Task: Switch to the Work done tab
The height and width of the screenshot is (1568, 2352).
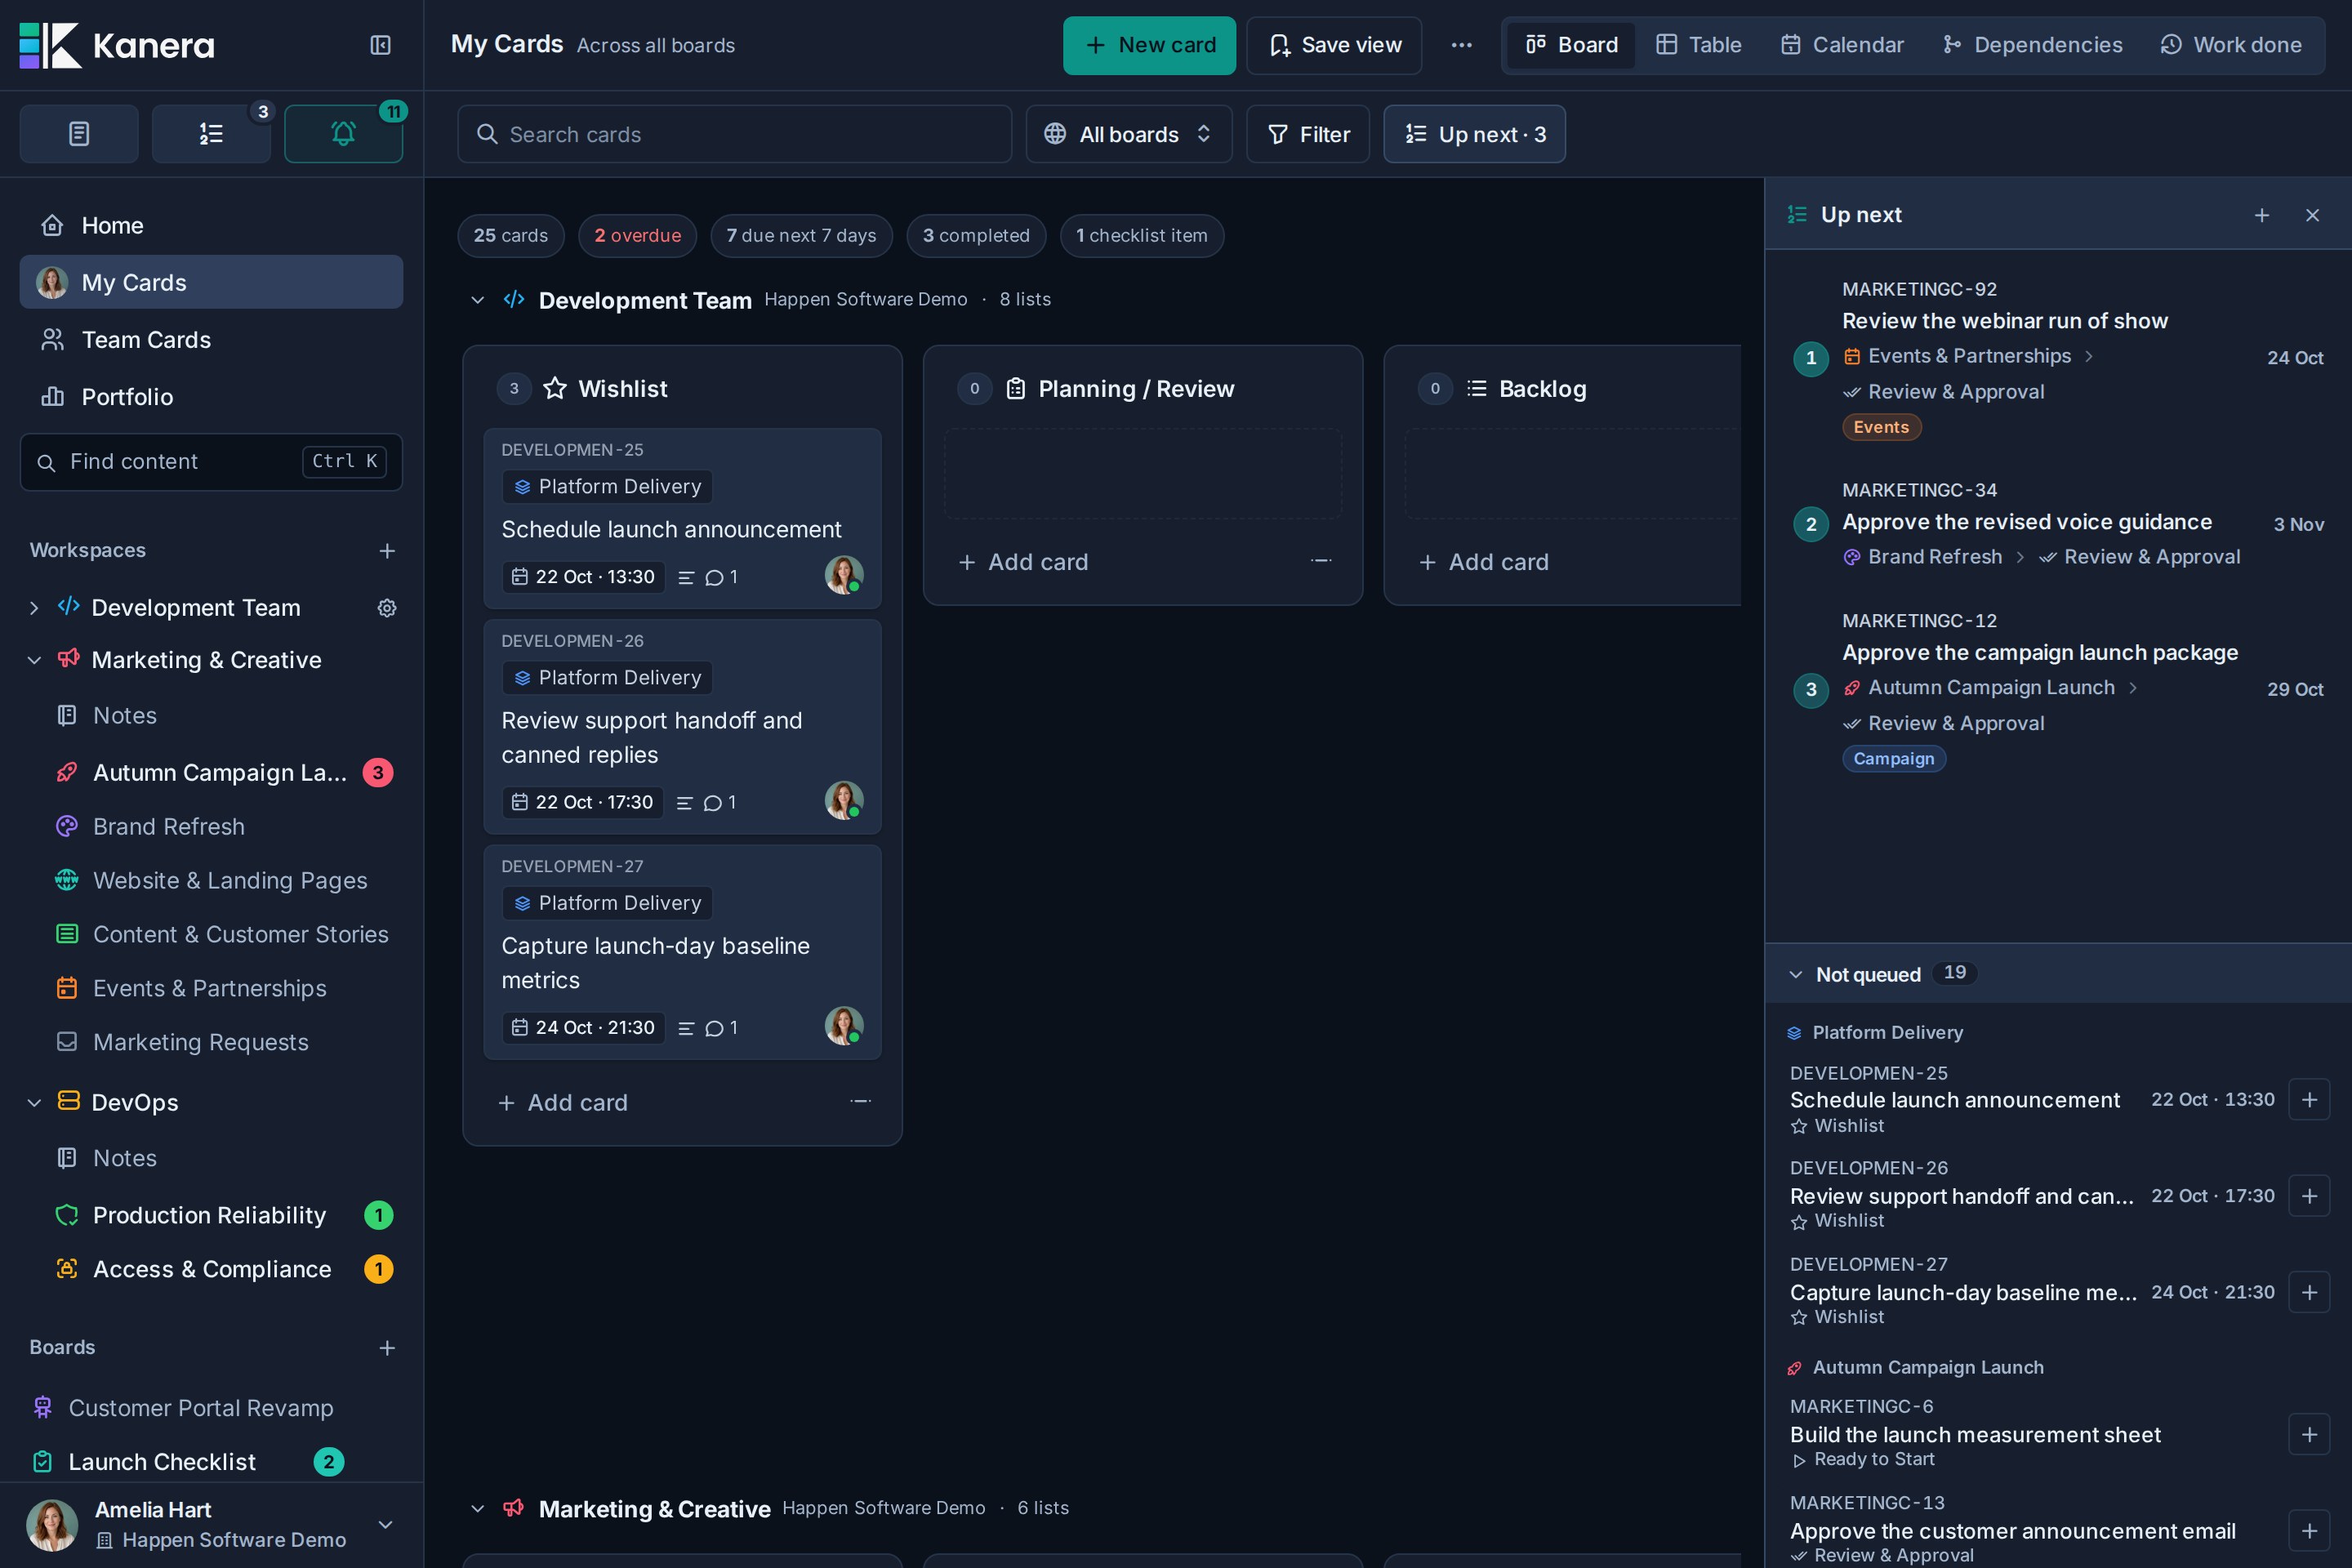Action: (x=2231, y=45)
